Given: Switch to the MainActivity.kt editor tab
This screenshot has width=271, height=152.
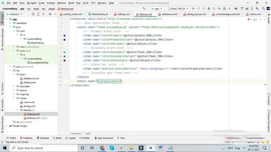Looking at the screenshot, I should coord(100,14).
